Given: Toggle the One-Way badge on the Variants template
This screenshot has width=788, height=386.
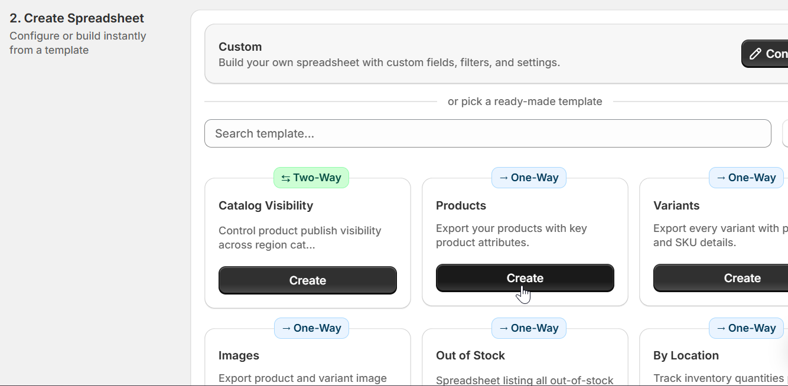Looking at the screenshot, I should 746,177.
